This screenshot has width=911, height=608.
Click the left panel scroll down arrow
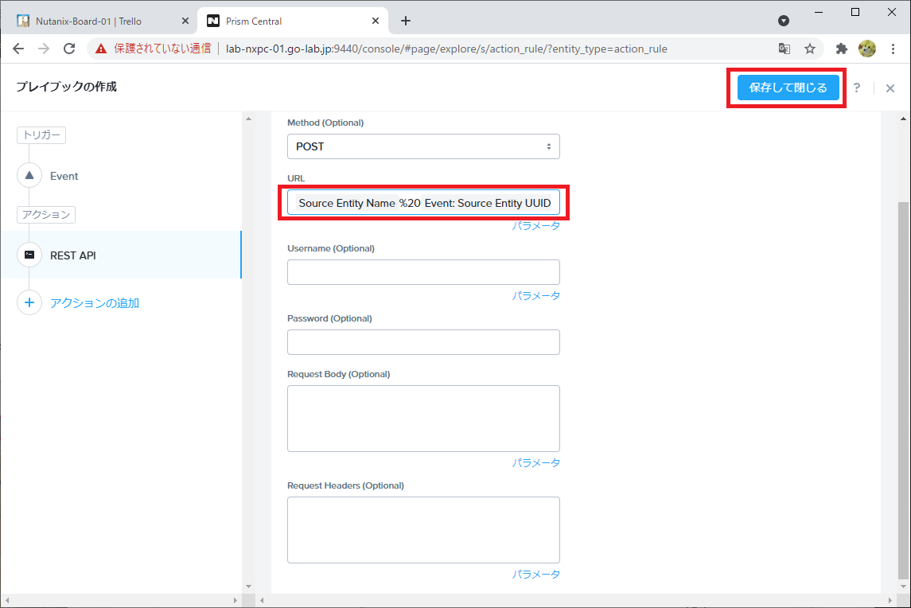pyautogui.click(x=249, y=587)
